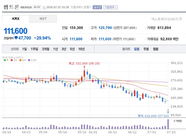The image size is (186, 136).
Task: Select the 10년 line chart period
Action: click(81, 49)
